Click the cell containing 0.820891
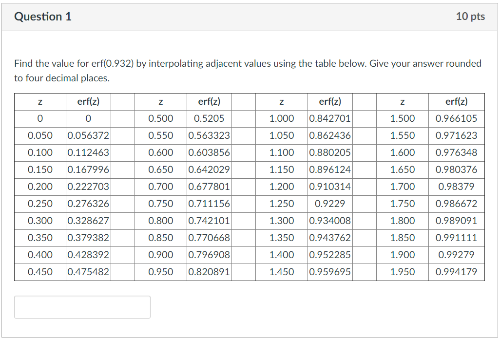The image size is (500, 339). 209,272
